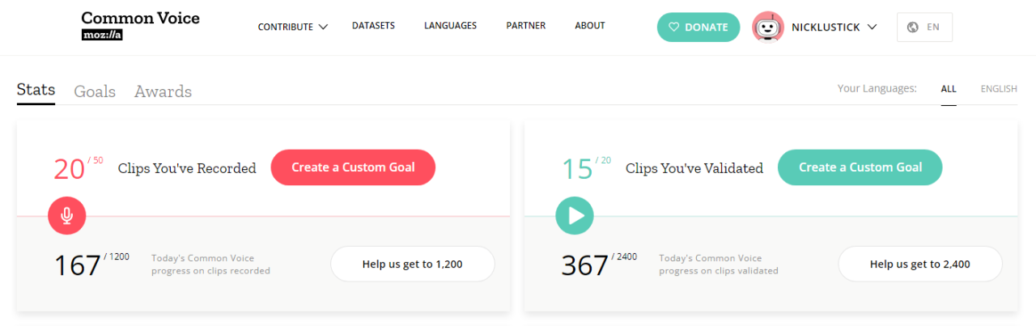Expand the Contribute dropdown menu

tap(292, 27)
